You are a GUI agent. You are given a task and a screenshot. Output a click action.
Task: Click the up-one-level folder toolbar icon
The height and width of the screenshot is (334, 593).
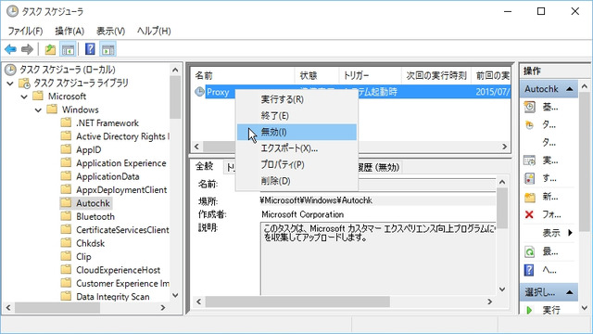(x=50, y=49)
